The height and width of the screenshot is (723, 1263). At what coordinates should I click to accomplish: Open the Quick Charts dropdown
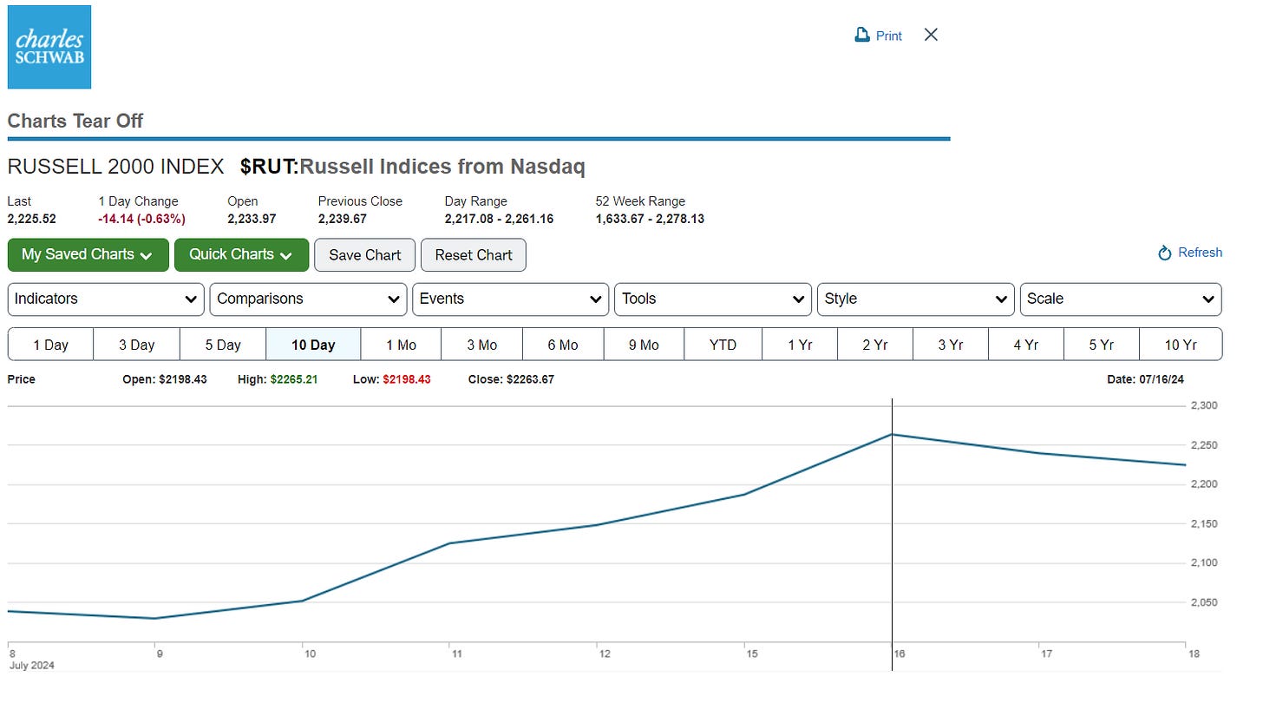pos(241,255)
